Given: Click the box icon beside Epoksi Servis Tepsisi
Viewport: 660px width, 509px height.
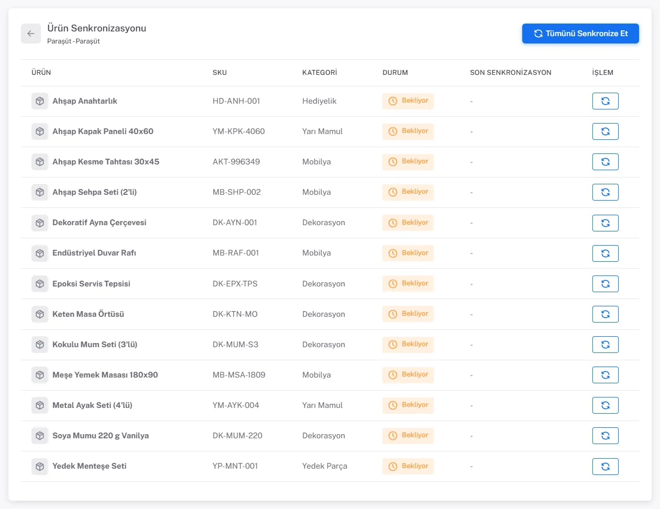Looking at the screenshot, I should pos(40,284).
